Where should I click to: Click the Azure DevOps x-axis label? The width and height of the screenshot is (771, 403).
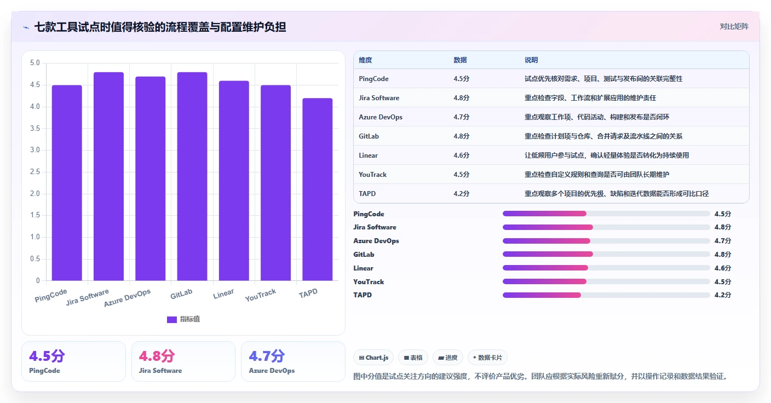(x=127, y=298)
